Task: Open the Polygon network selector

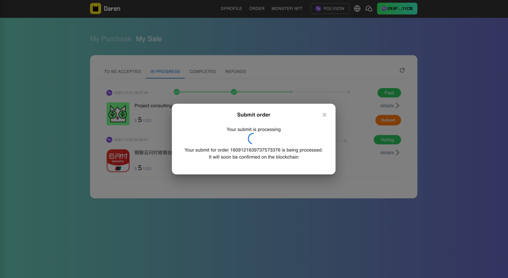Action: [330, 8]
